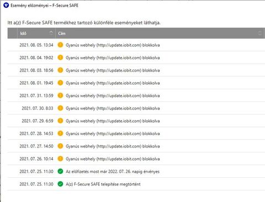Click warning icon for 2021. 08. 04. 19:02 event

click(60, 57)
